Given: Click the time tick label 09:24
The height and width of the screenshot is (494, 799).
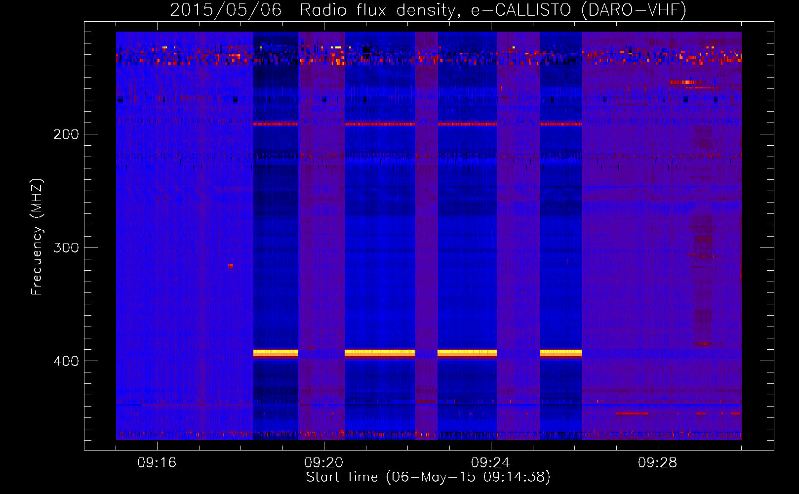Looking at the screenshot, I should 490,463.
